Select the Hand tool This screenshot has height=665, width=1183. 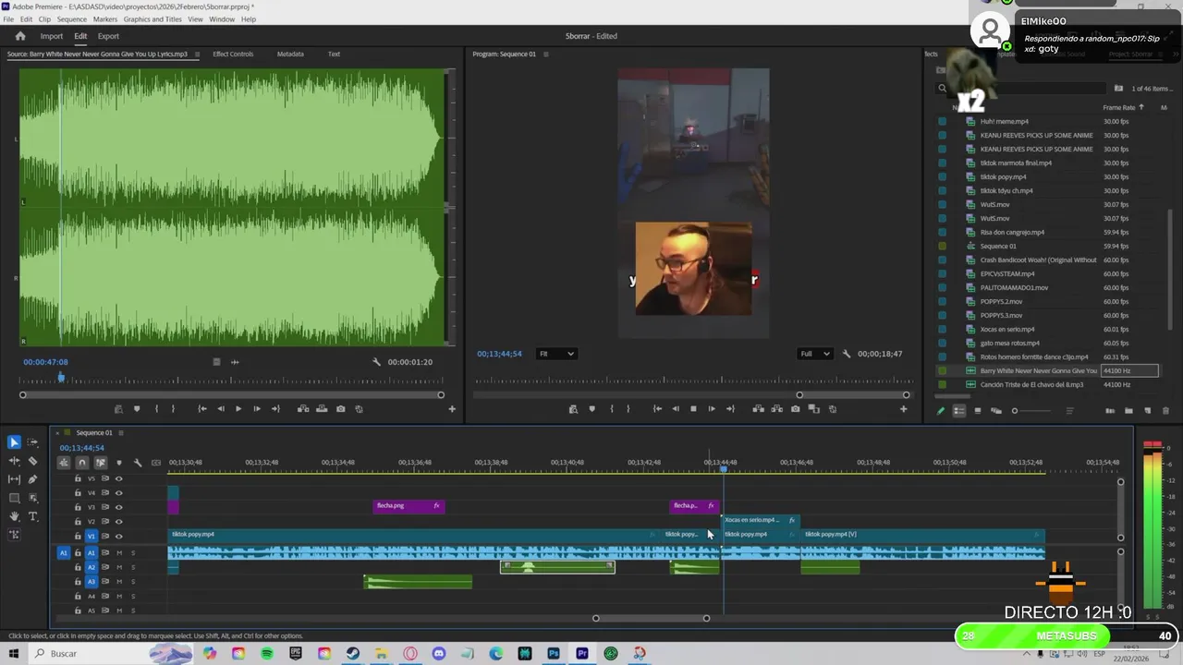[14, 516]
